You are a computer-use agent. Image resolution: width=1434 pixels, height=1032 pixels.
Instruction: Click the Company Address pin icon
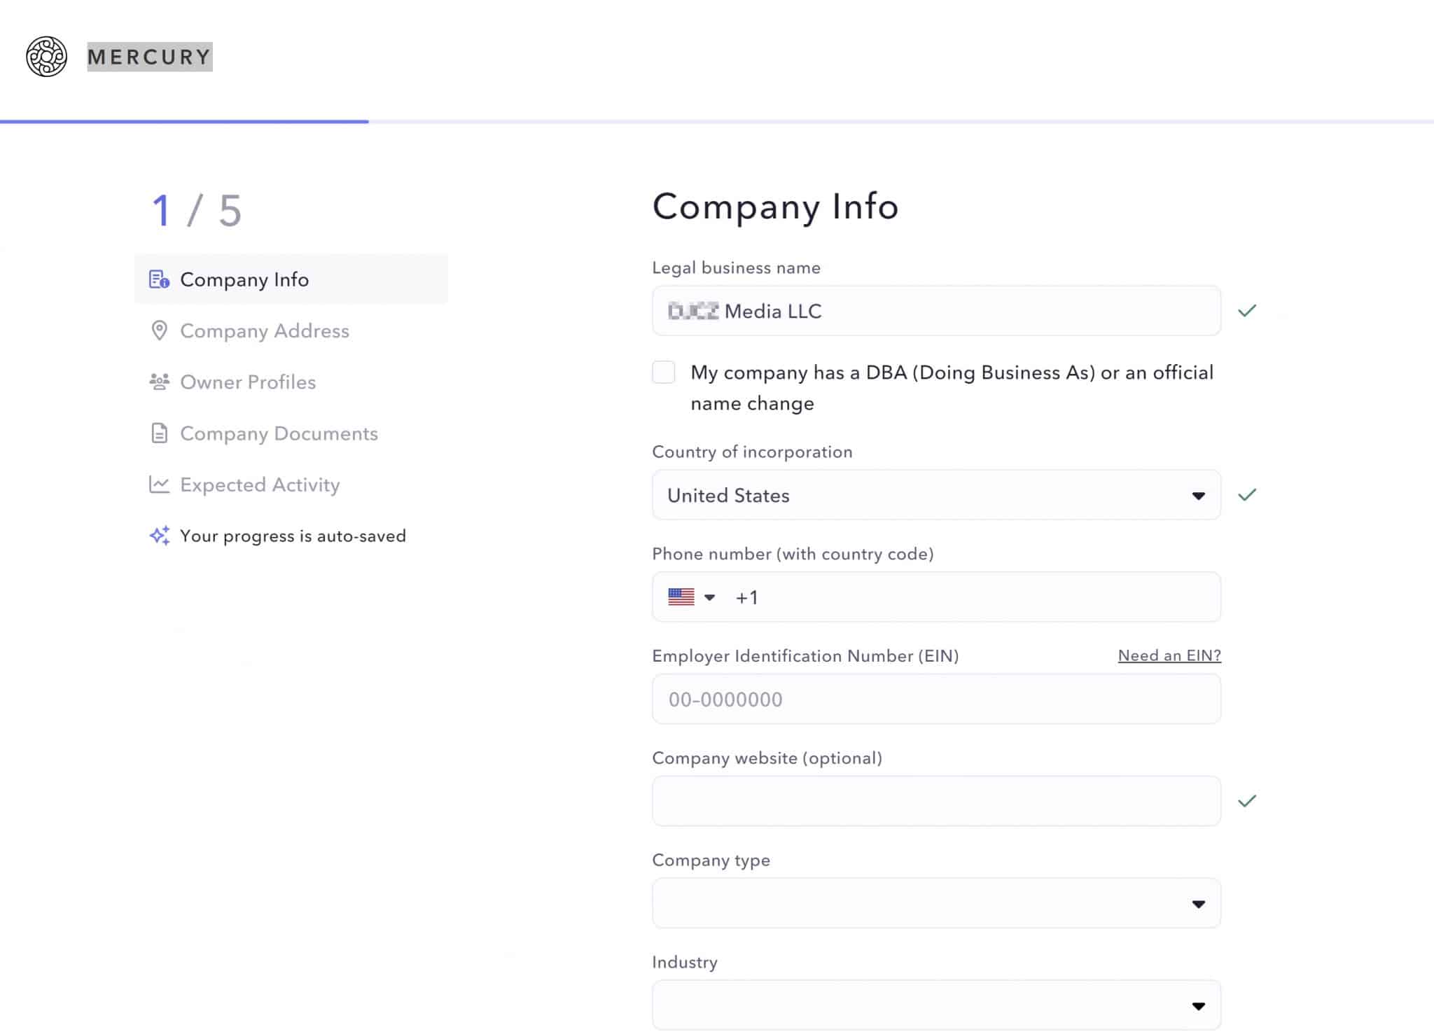pos(159,330)
